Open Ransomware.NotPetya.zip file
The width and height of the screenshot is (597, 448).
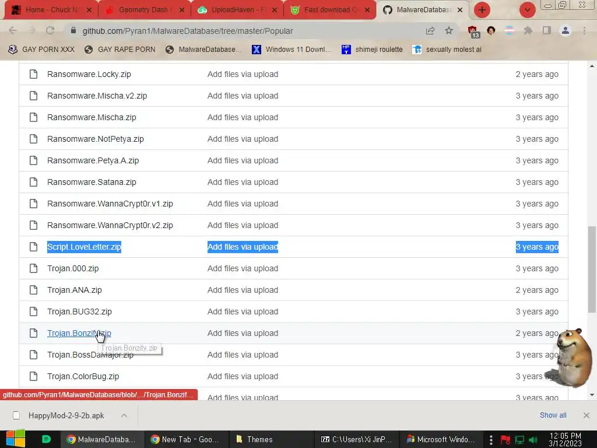[x=96, y=139]
